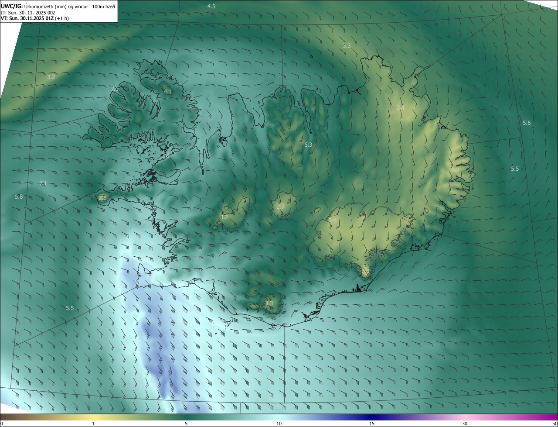Screen dimensions: 558x427
Task: Pick the light pink colorbar segment above 30
Action: [465, 417]
